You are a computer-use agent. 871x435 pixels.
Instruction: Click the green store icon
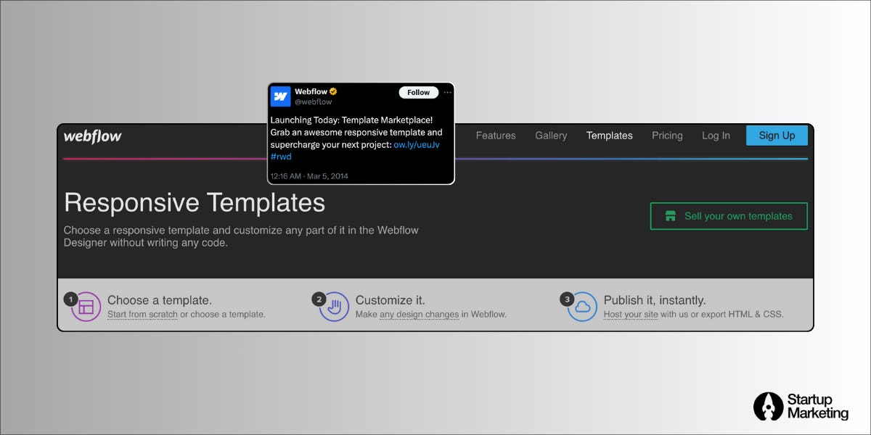pos(670,216)
